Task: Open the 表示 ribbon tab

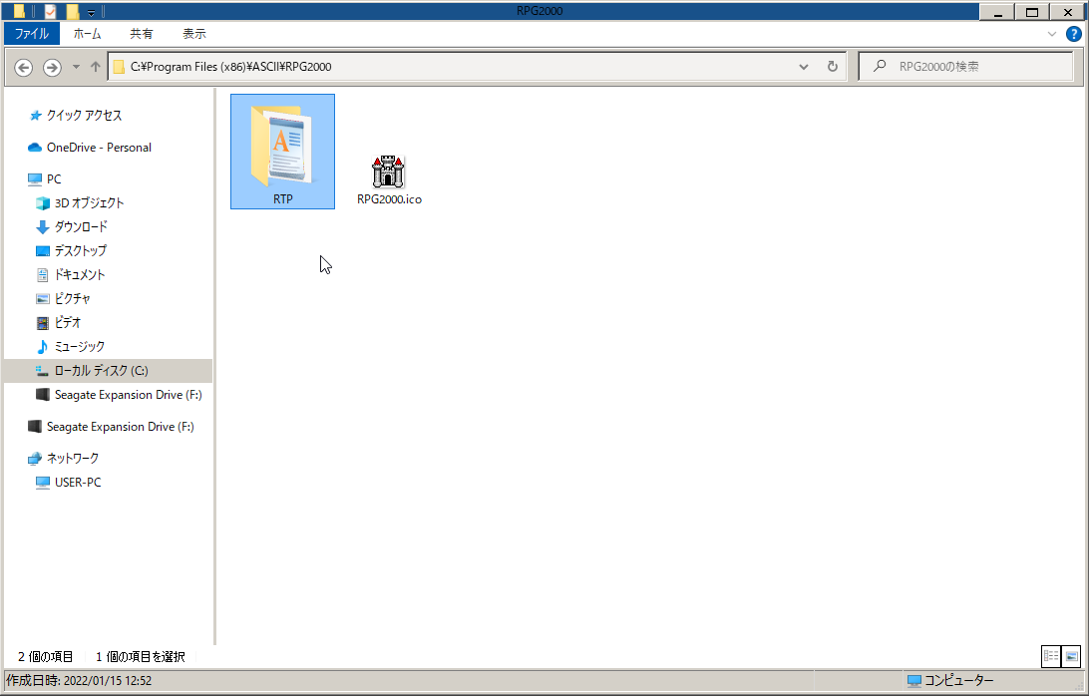Action: click(x=193, y=33)
